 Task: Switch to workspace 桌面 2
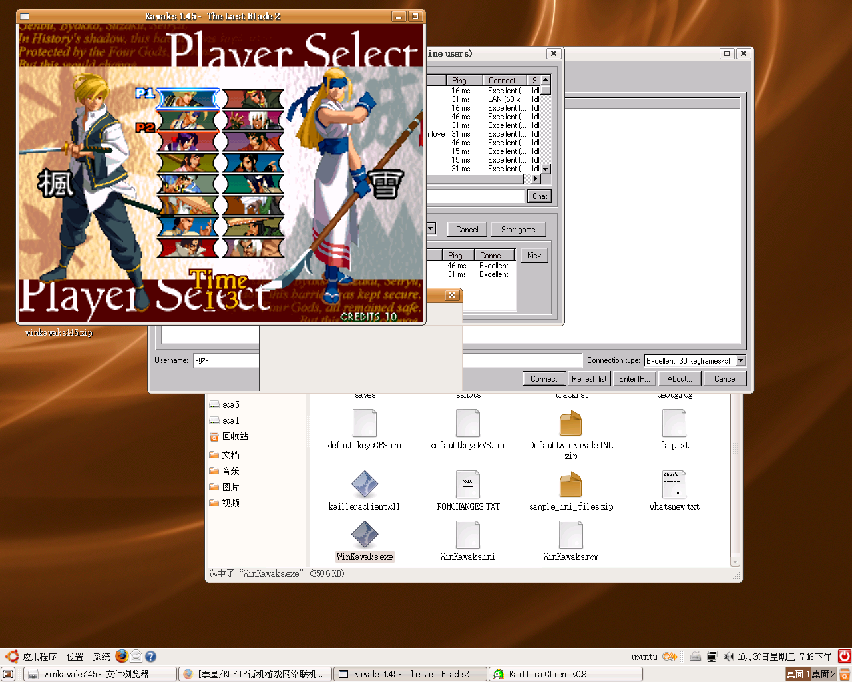[x=823, y=674]
